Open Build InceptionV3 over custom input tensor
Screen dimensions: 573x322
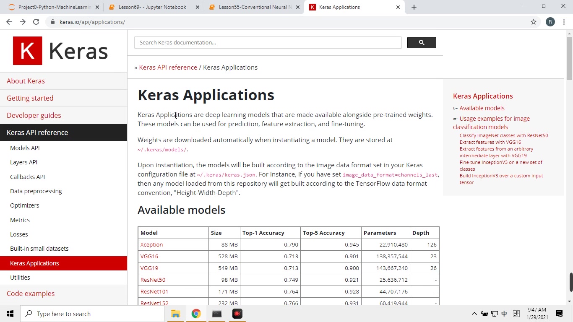[x=501, y=179]
